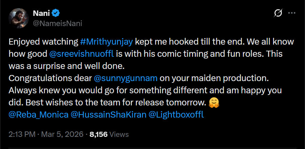This screenshot has width=305, height=149.
Task: Click the "Enjoyed watching" opening text
Action: pyautogui.click(x=43, y=42)
